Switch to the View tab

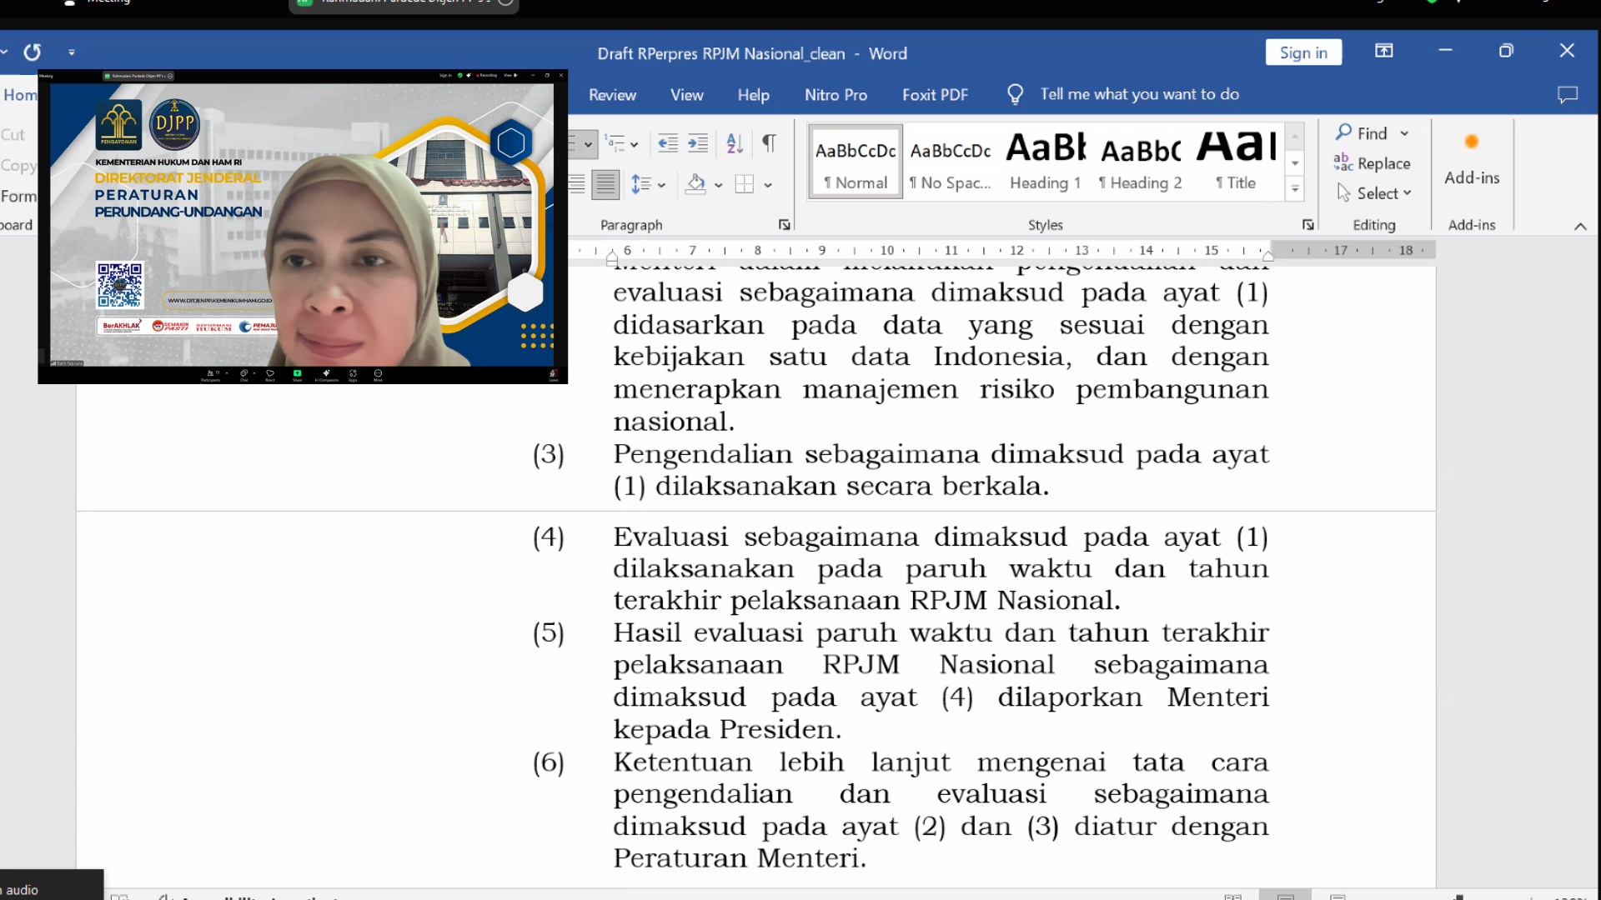(687, 95)
